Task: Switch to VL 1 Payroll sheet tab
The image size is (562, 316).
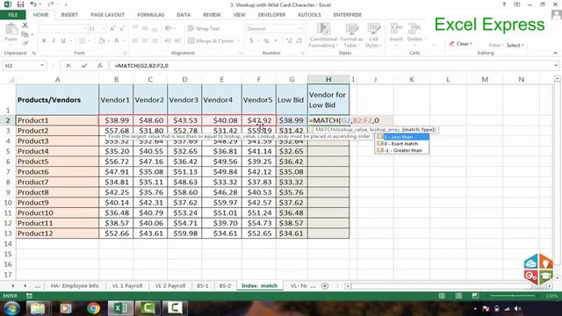Action: click(127, 285)
